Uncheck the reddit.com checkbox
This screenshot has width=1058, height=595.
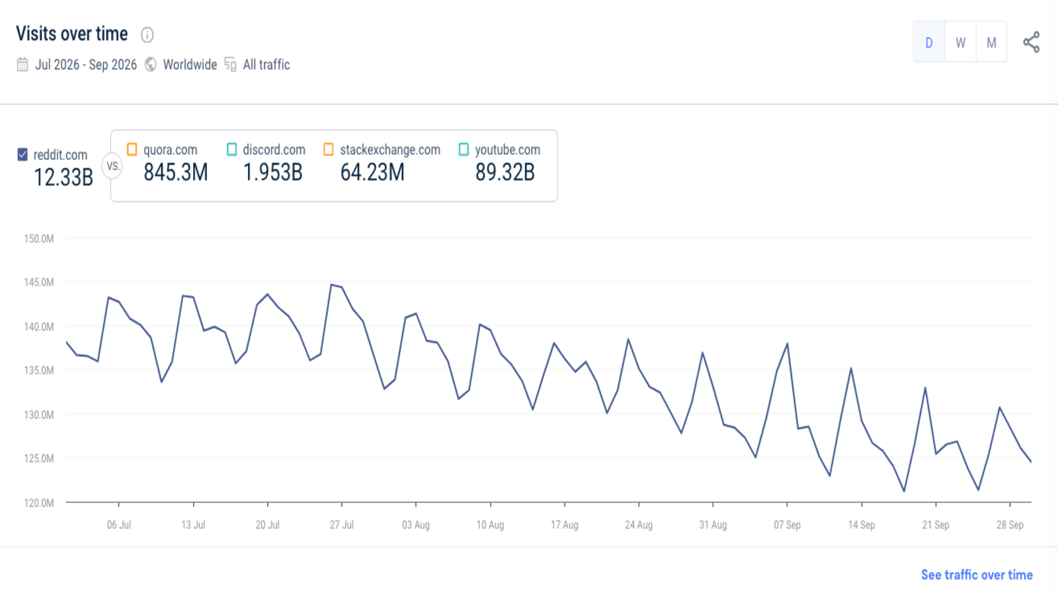pyautogui.click(x=22, y=155)
